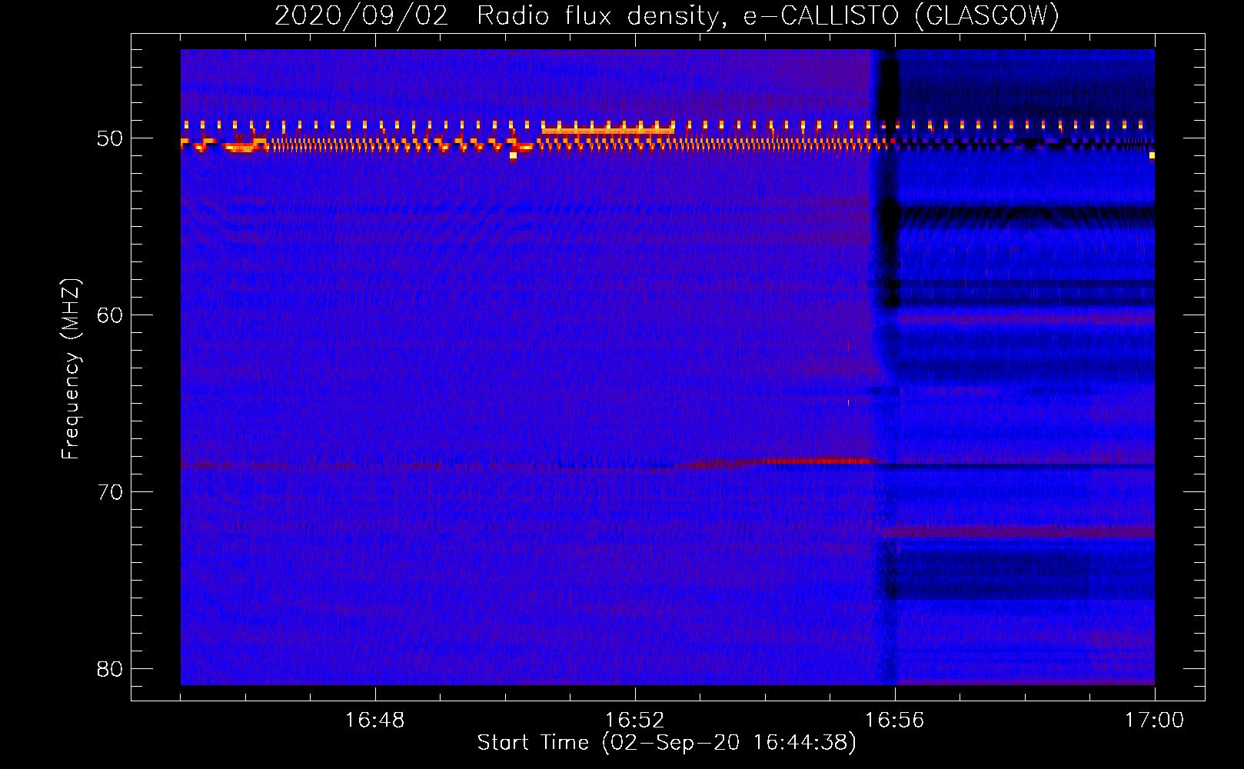The image size is (1244, 769).
Task: Click the Start Time axis label
Action: pos(667,743)
